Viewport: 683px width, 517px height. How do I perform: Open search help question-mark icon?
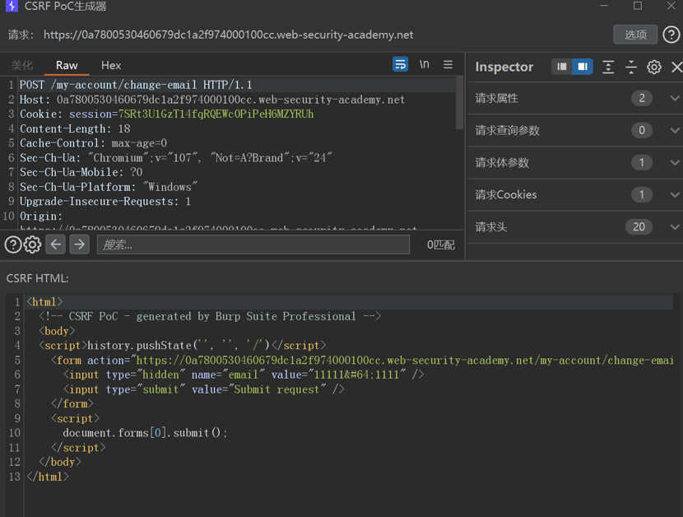[12, 245]
